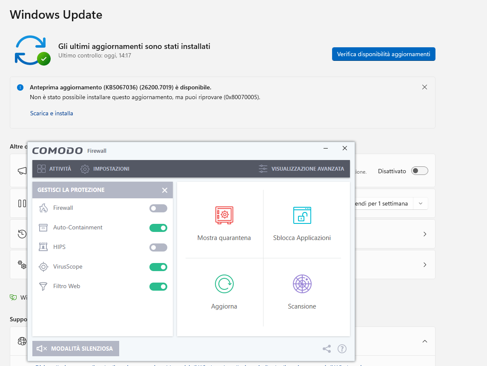Switch on the Disattivato toggle in Windows Update
Image resolution: width=487 pixels, height=366 pixels.
419,171
